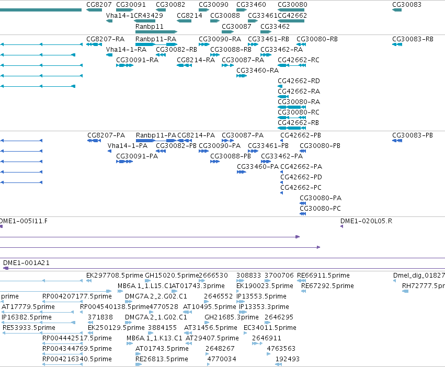The height and width of the screenshot is (367, 445).
Task: Select EST EK297708.5prime
Action: [115, 276]
